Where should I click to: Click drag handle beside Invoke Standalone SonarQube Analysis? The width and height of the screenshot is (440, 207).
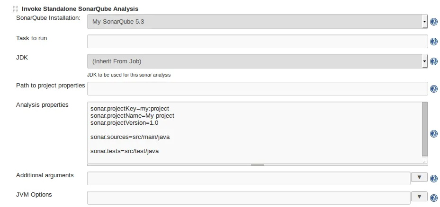click(x=16, y=9)
